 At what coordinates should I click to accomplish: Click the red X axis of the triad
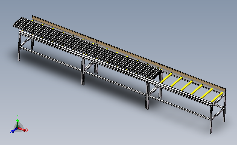[22, 129]
